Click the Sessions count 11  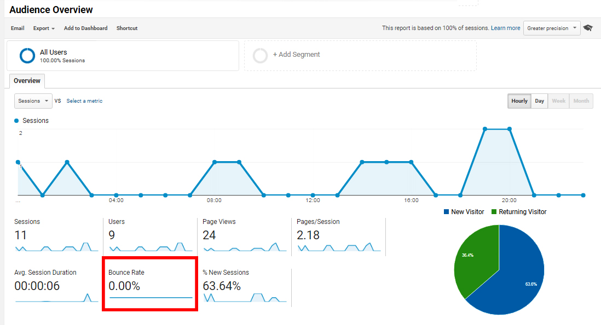[x=20, y=235]
